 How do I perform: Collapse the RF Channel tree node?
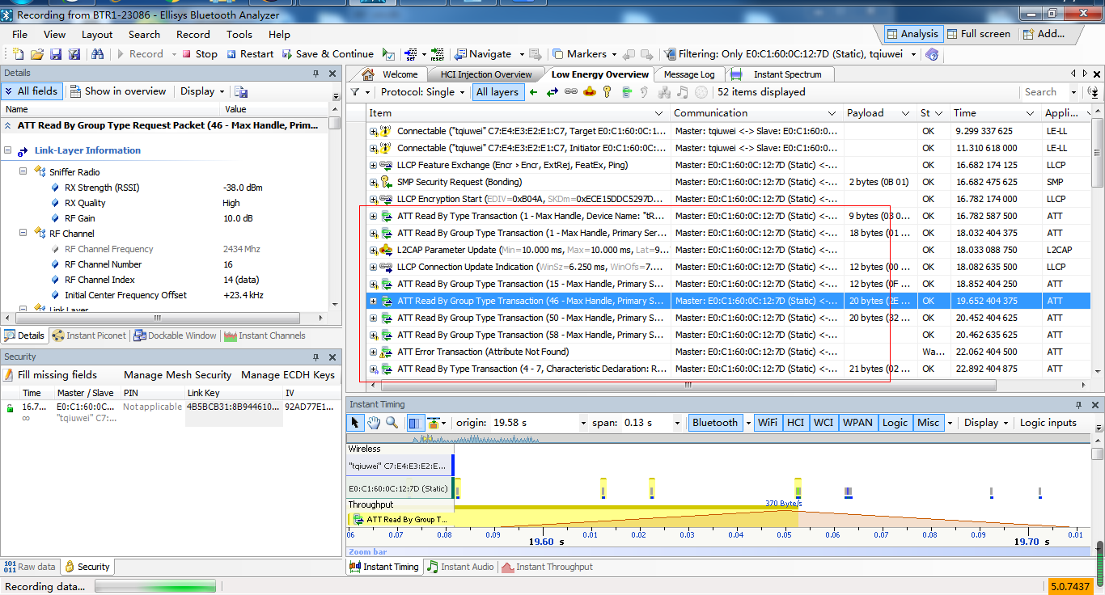(x=23, y=234)
